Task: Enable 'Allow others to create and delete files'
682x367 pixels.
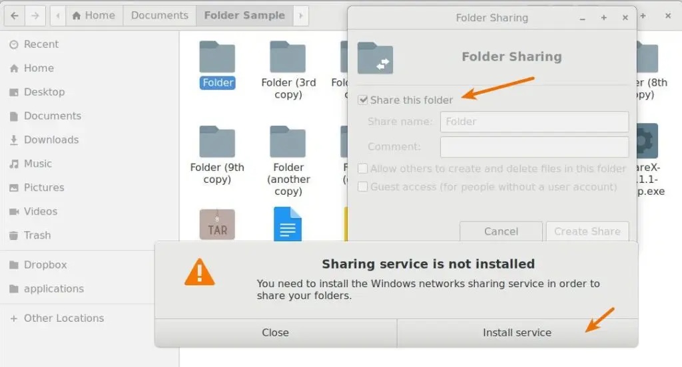Action: tap(363, 169)
